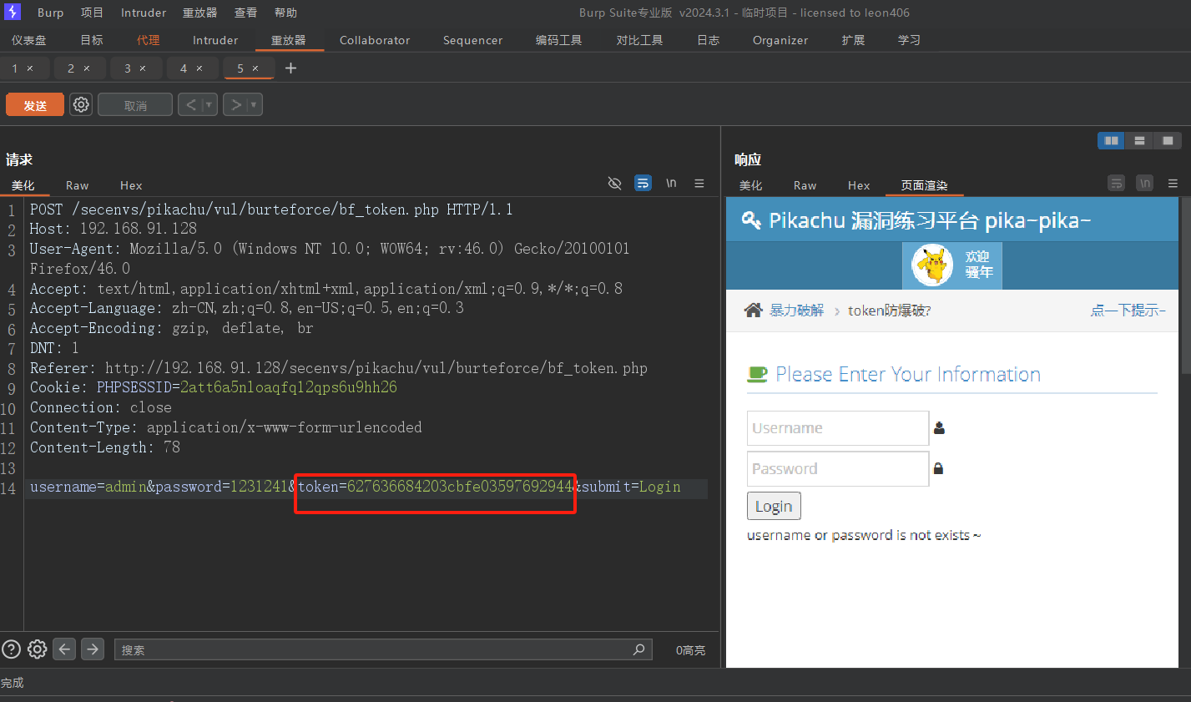Open search settings gear icon
The width and height of the screenshot is (1191, 702).
pos(37,649)
